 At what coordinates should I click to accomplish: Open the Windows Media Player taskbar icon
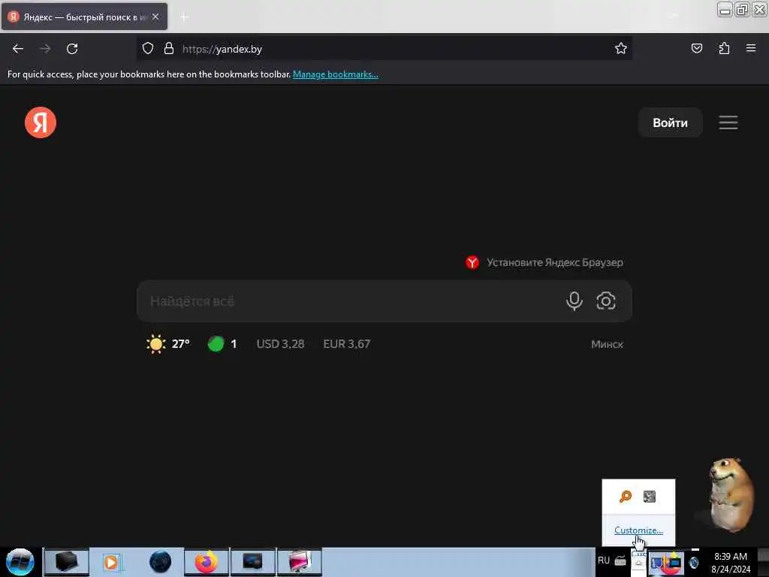(x=111, y=562)
